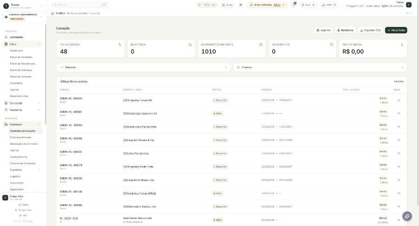Dismiss the notification activation banner
Screen dimensions: 419x226
pyautogui.click(x=284, y=5)
